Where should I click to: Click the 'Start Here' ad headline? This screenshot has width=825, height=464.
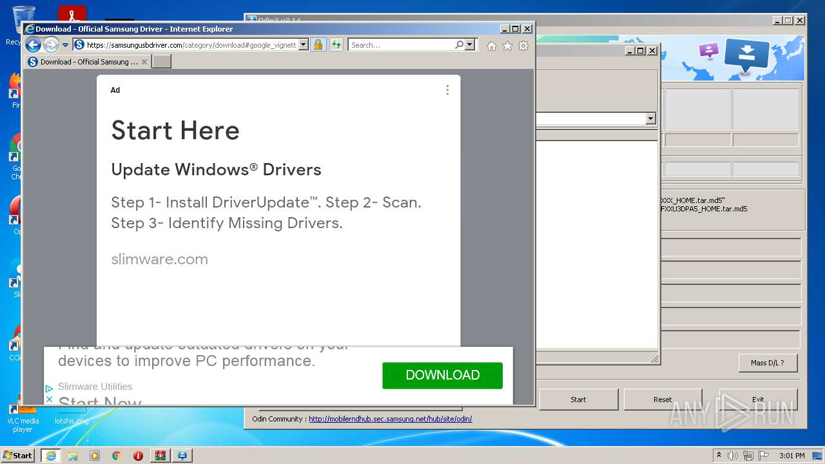175,130
